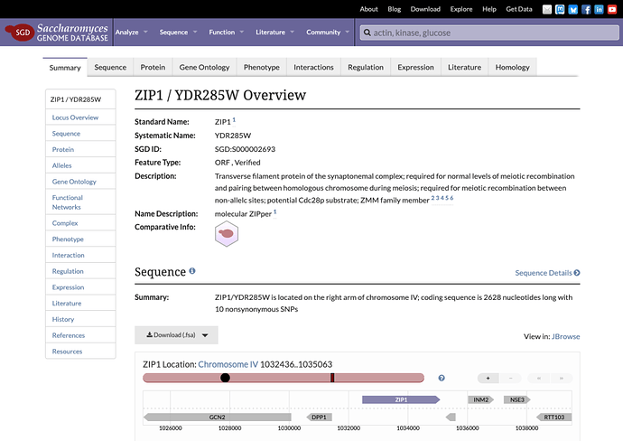Open the About link in top bar
The height and width of the screenshot is (441, 623).
pyautogui.click(x=368, y=9)
